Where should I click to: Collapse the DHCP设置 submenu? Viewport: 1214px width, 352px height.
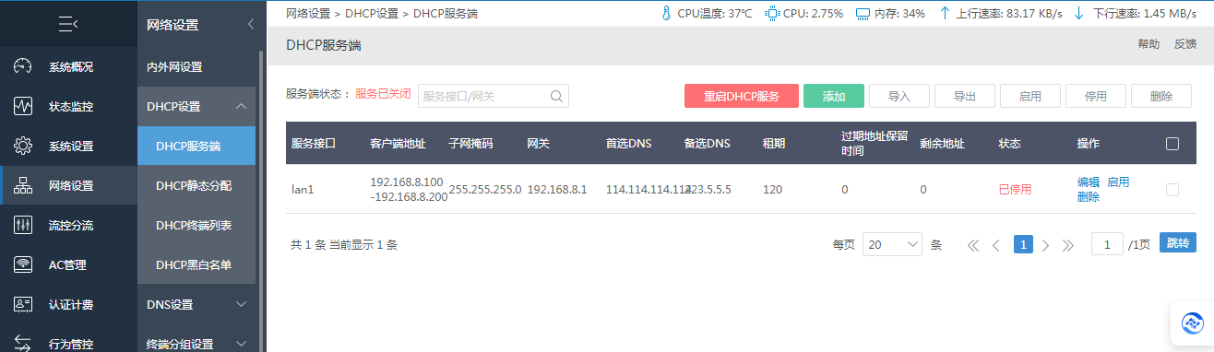pyautogui.click(x=242, y=106)
